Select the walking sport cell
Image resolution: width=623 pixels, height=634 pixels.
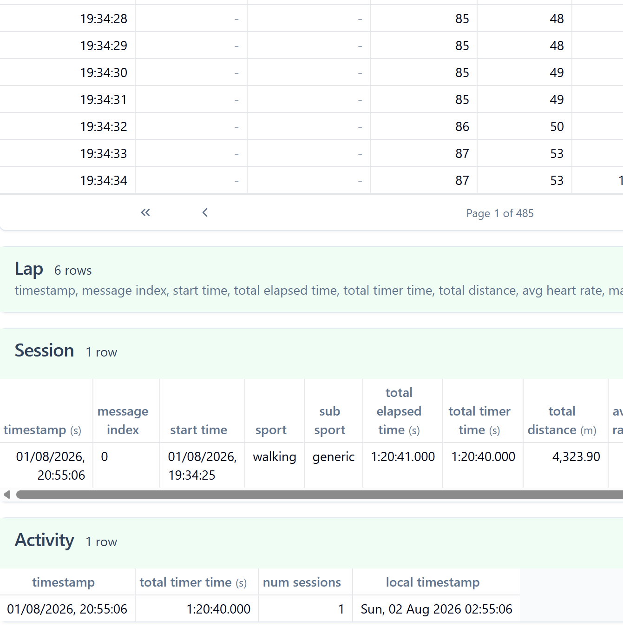(x=275, y=457)
